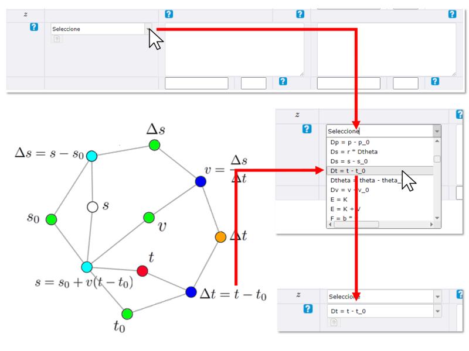The width and height of the screenshot is (469, 351).
Task: Click the green graph node labeled s0
Action: pyautogui.click(x=51, y=219)
